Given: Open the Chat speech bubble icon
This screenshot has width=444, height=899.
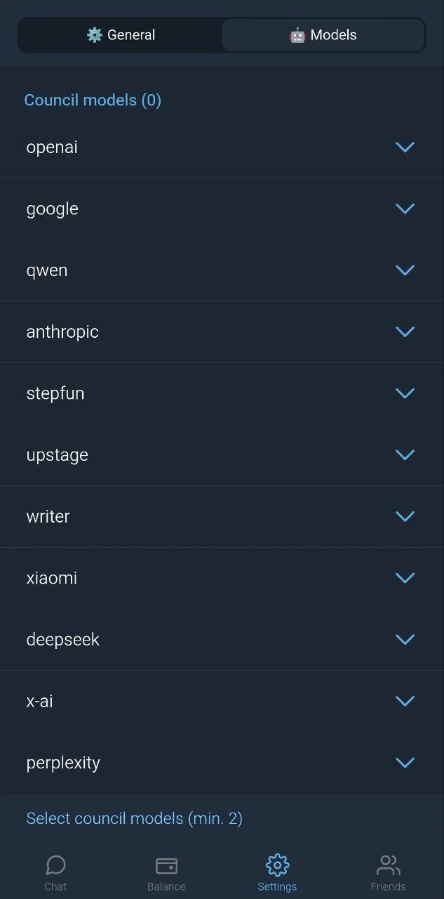Looking at the screenshot, I should coord(55,865).
